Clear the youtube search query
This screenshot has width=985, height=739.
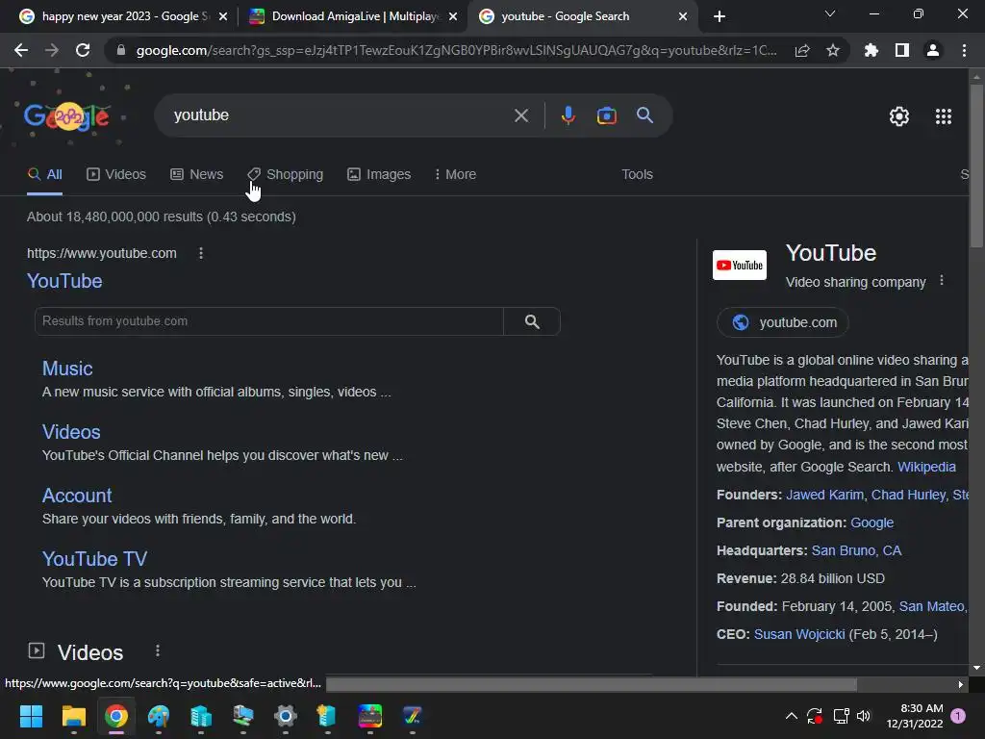click(x=521, y=115)
